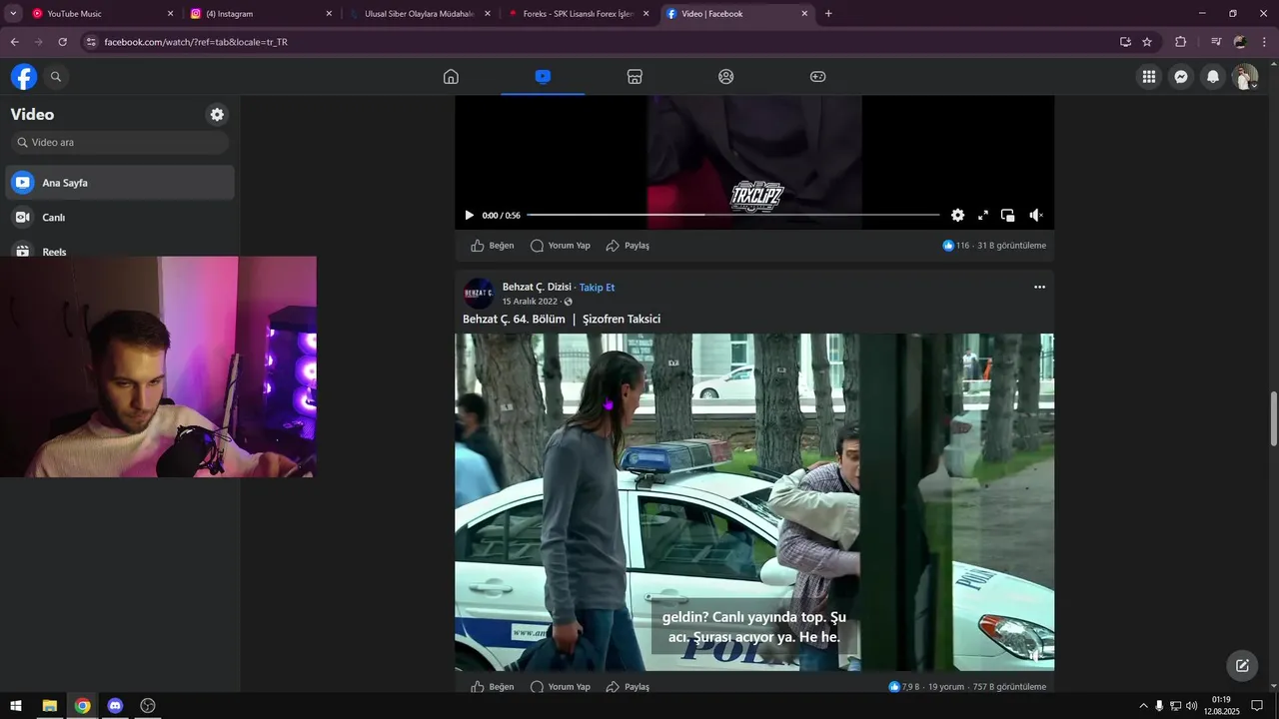Image resolution: width=1279 pixels, height=719 pixels.
Task: Open Video settings gear in sidebar
Action: pos(217,115)
